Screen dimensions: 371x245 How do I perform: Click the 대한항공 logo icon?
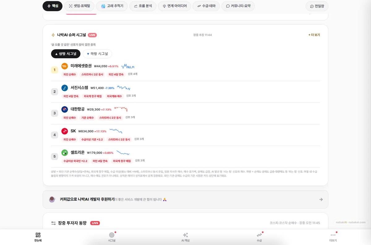(x=65, y=110)
